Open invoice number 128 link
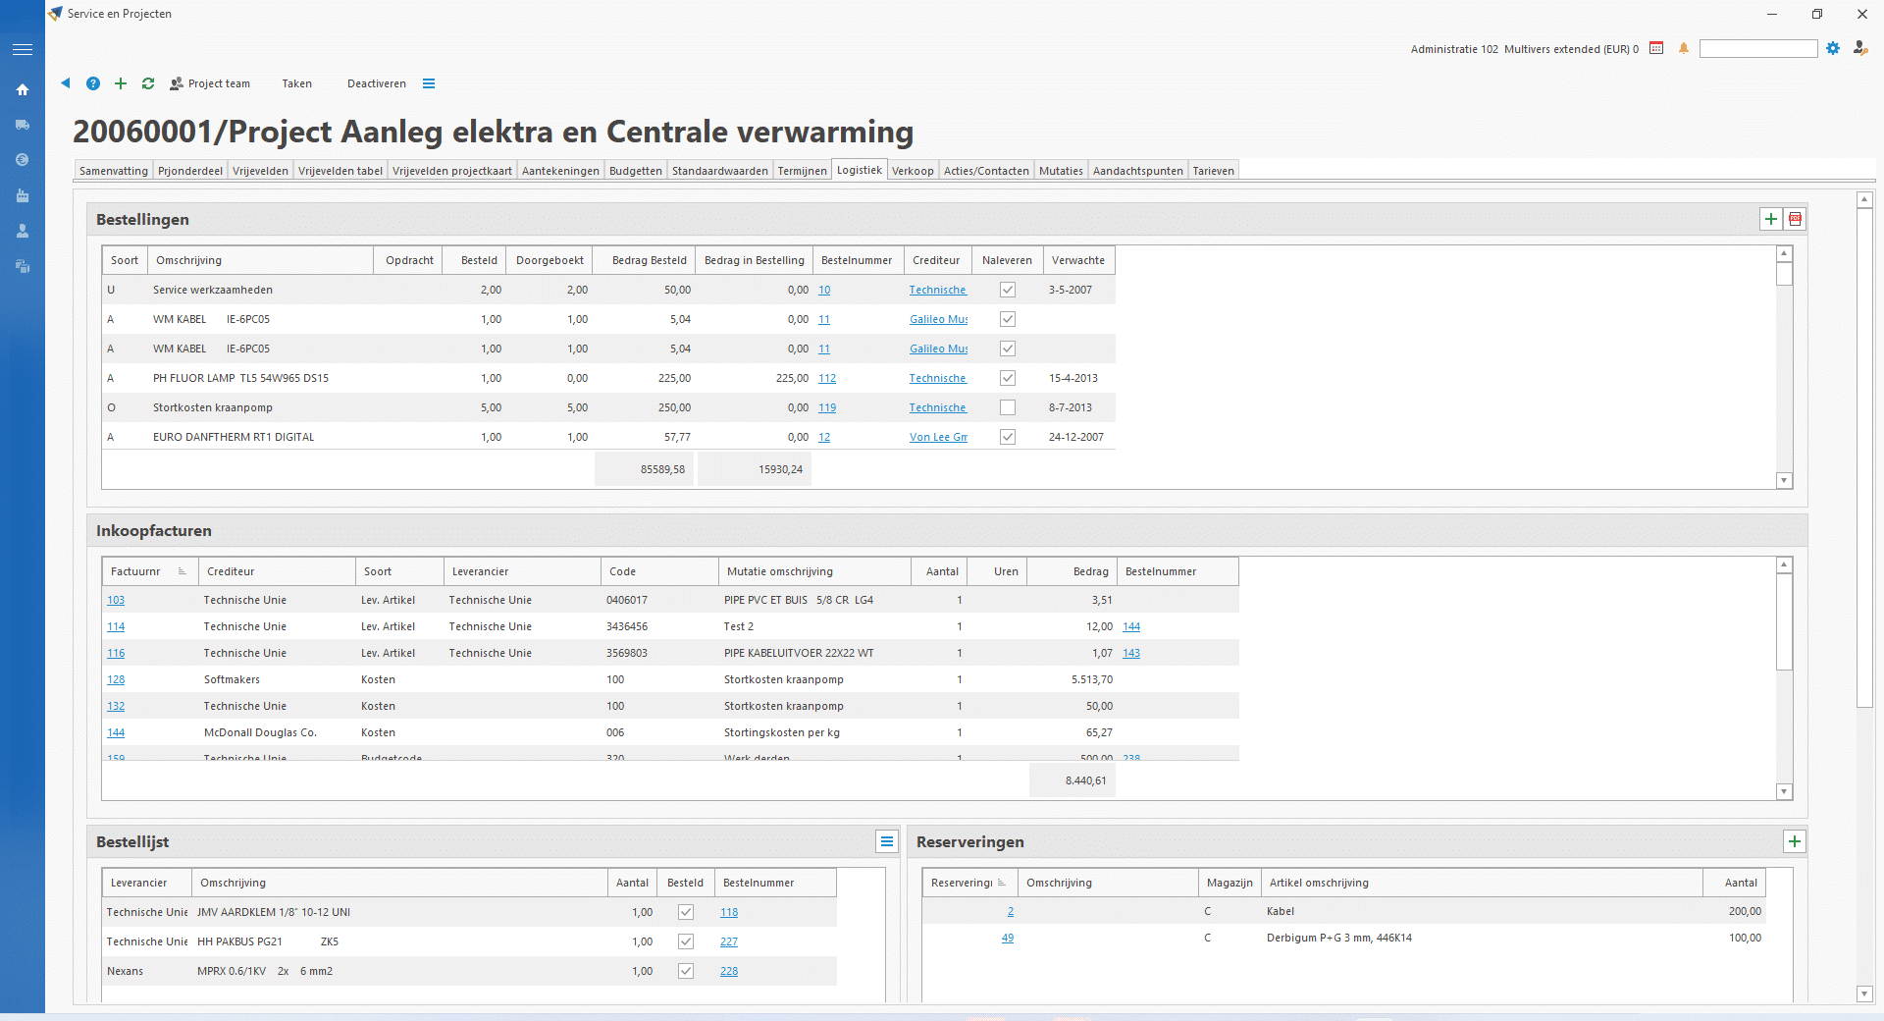 [116, 679]
